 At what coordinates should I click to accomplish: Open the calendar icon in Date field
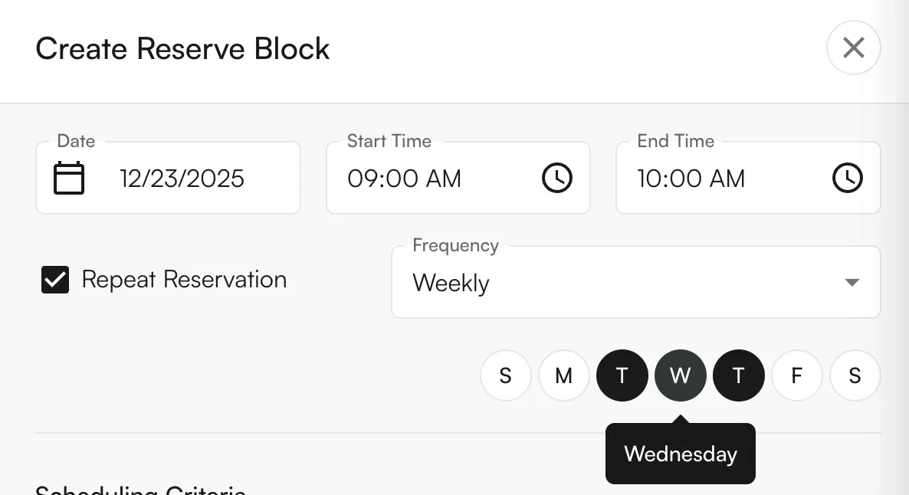click(68, 177)
